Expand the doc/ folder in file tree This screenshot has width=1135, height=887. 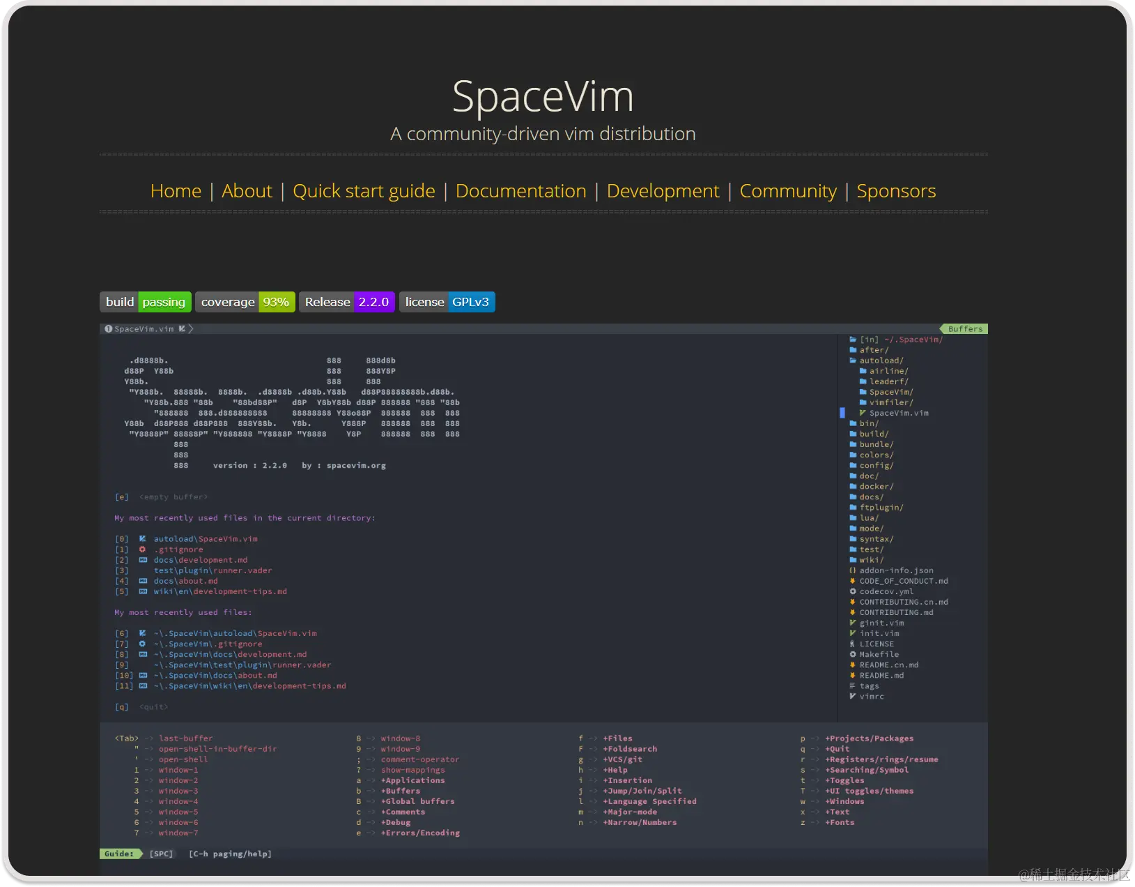[x=864, y=476]
